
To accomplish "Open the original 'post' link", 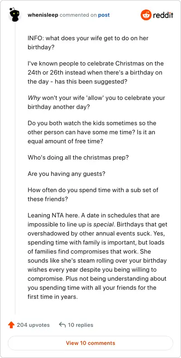I will pos(104,15).
